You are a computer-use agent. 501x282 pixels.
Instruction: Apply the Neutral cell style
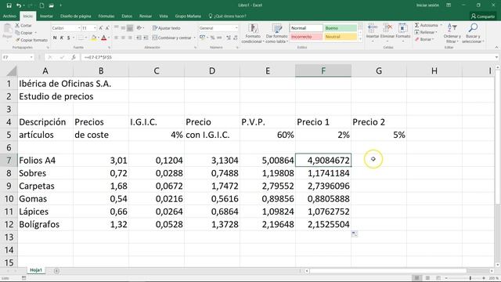(341, 37)
